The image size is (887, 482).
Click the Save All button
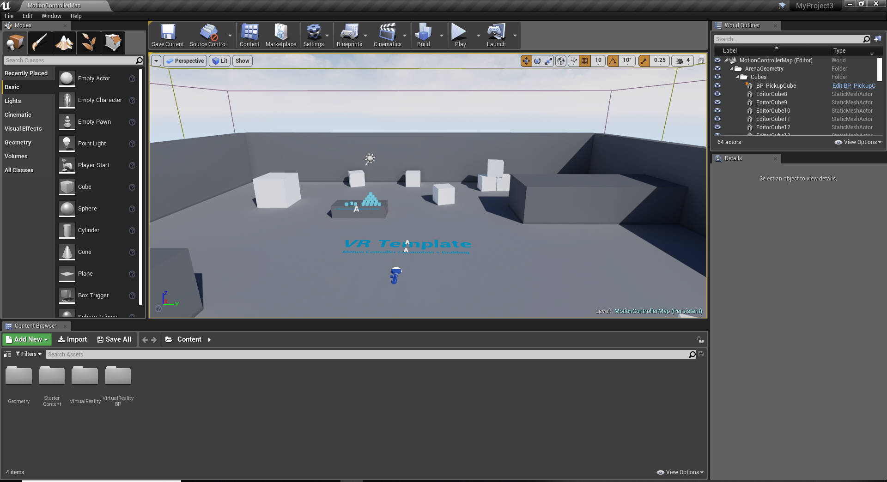(x=114, y=340)
